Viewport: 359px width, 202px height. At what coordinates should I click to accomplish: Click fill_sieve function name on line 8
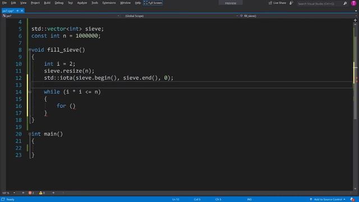pos(63,50)
